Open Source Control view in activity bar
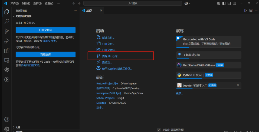The height and width of the screenshot is (132, 259). (x=6, y=31)
